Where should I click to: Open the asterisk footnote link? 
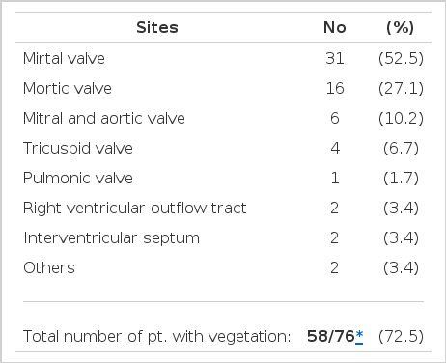click(x=359, y=336)
